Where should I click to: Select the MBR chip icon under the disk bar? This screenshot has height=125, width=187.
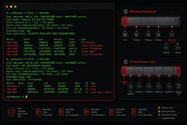coord(125,35)
